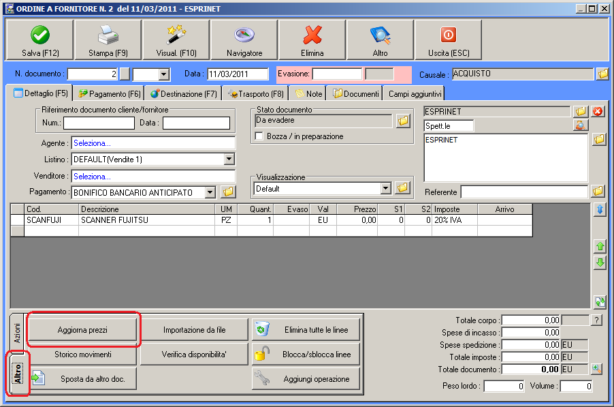Click the Prezzo column header
This screenshot has height=407, width=614.
coord(357,209)
